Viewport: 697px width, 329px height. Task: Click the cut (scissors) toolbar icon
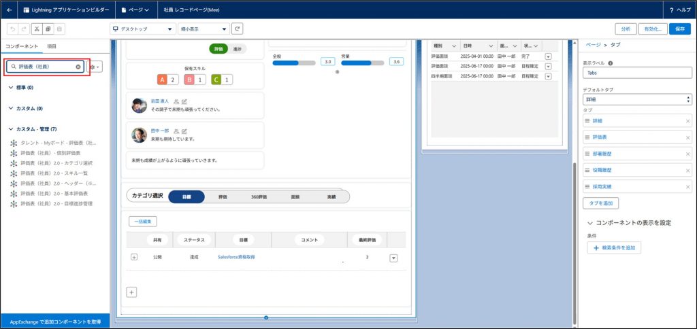point(37,29)
